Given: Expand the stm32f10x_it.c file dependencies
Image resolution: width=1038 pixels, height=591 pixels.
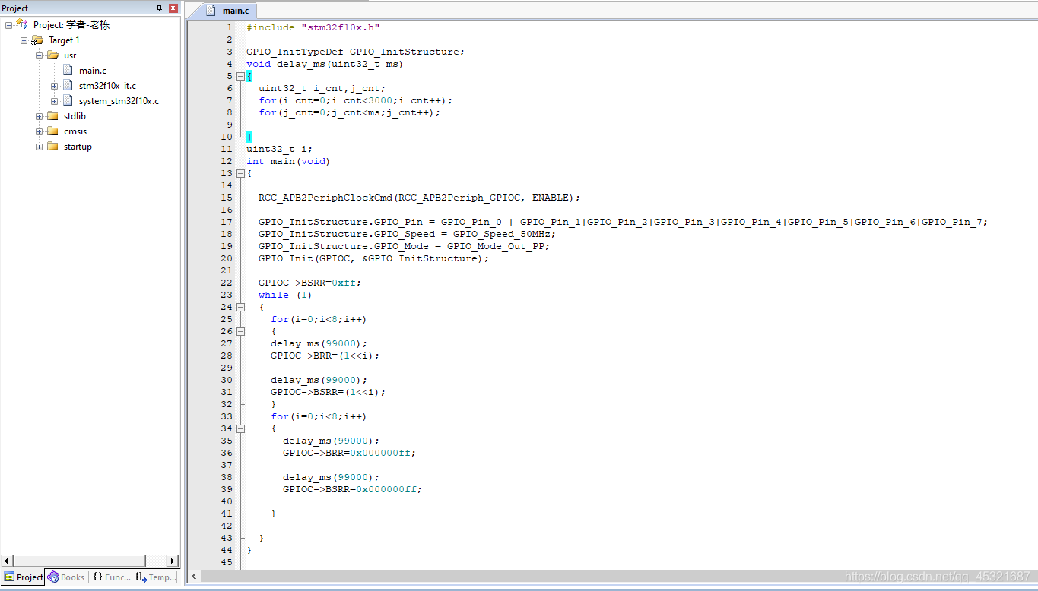Looking at the screenshot, I should pos(54,86).
